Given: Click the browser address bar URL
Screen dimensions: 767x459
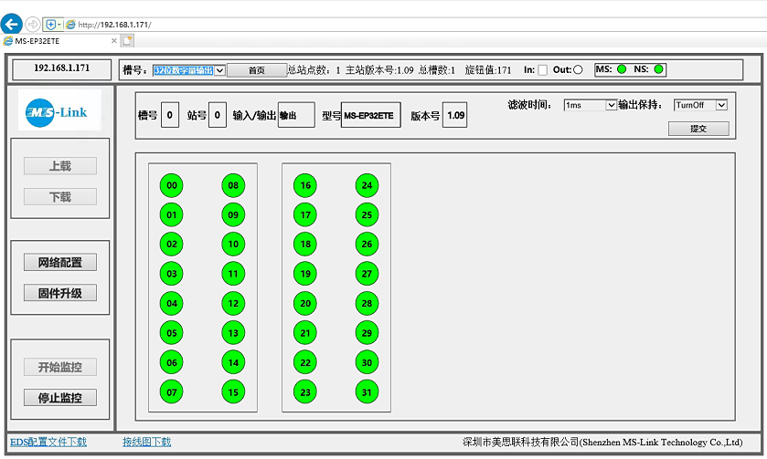Looking at the screenshot, I should pyautogui.click(x=114, y=25).
